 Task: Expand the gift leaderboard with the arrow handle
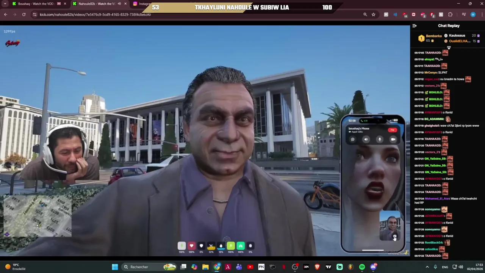[x=449, y=48]
